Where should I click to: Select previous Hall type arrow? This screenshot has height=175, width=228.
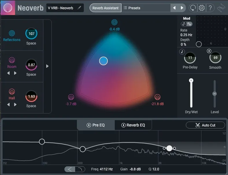(x=8, y=105)
